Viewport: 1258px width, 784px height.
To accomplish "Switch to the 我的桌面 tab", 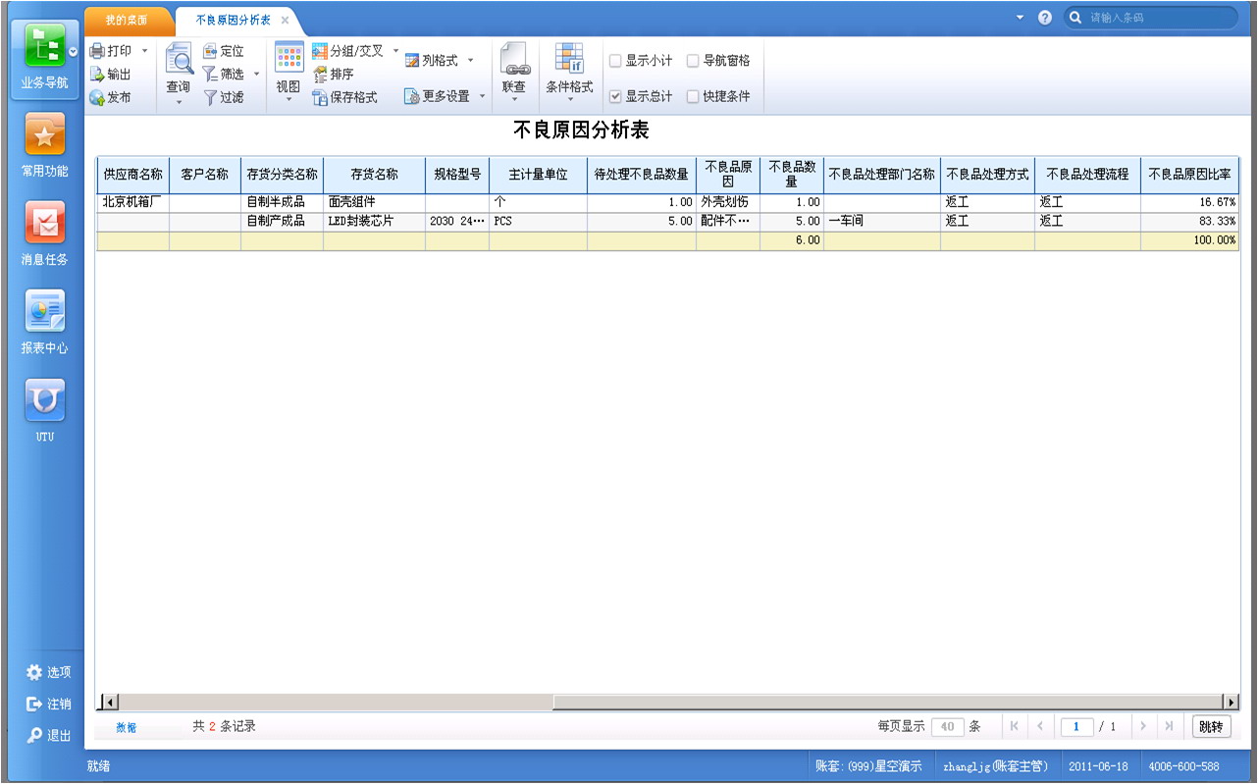I will click(x=128, y=20).
